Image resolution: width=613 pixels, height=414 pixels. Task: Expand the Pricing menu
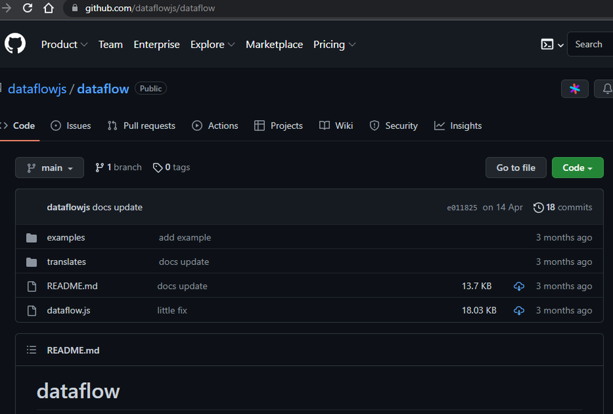[x=334, y=45]
